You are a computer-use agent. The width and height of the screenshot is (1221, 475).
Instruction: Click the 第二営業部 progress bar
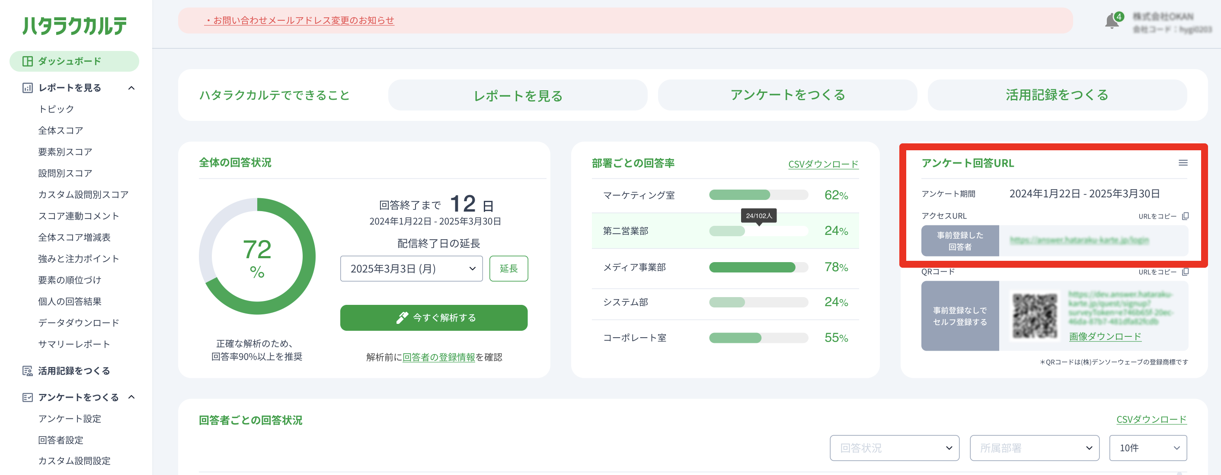[x=758, y=231]
